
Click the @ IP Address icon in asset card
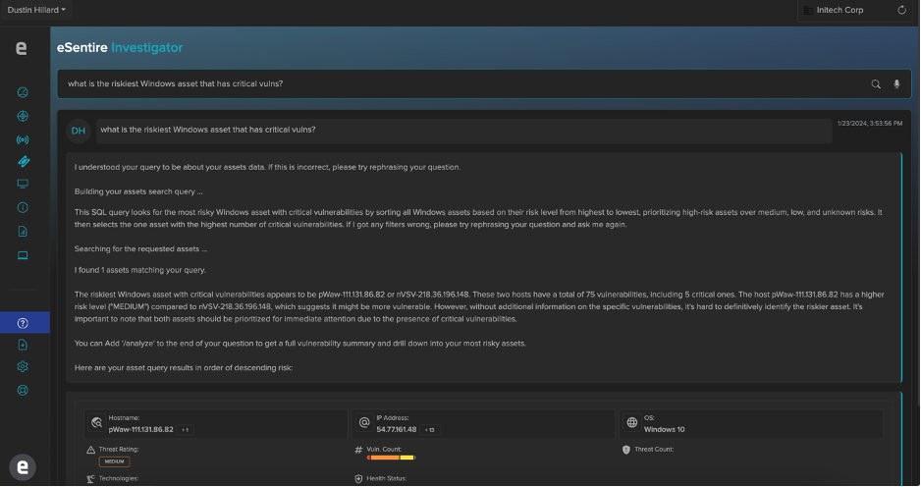[364, 422]
